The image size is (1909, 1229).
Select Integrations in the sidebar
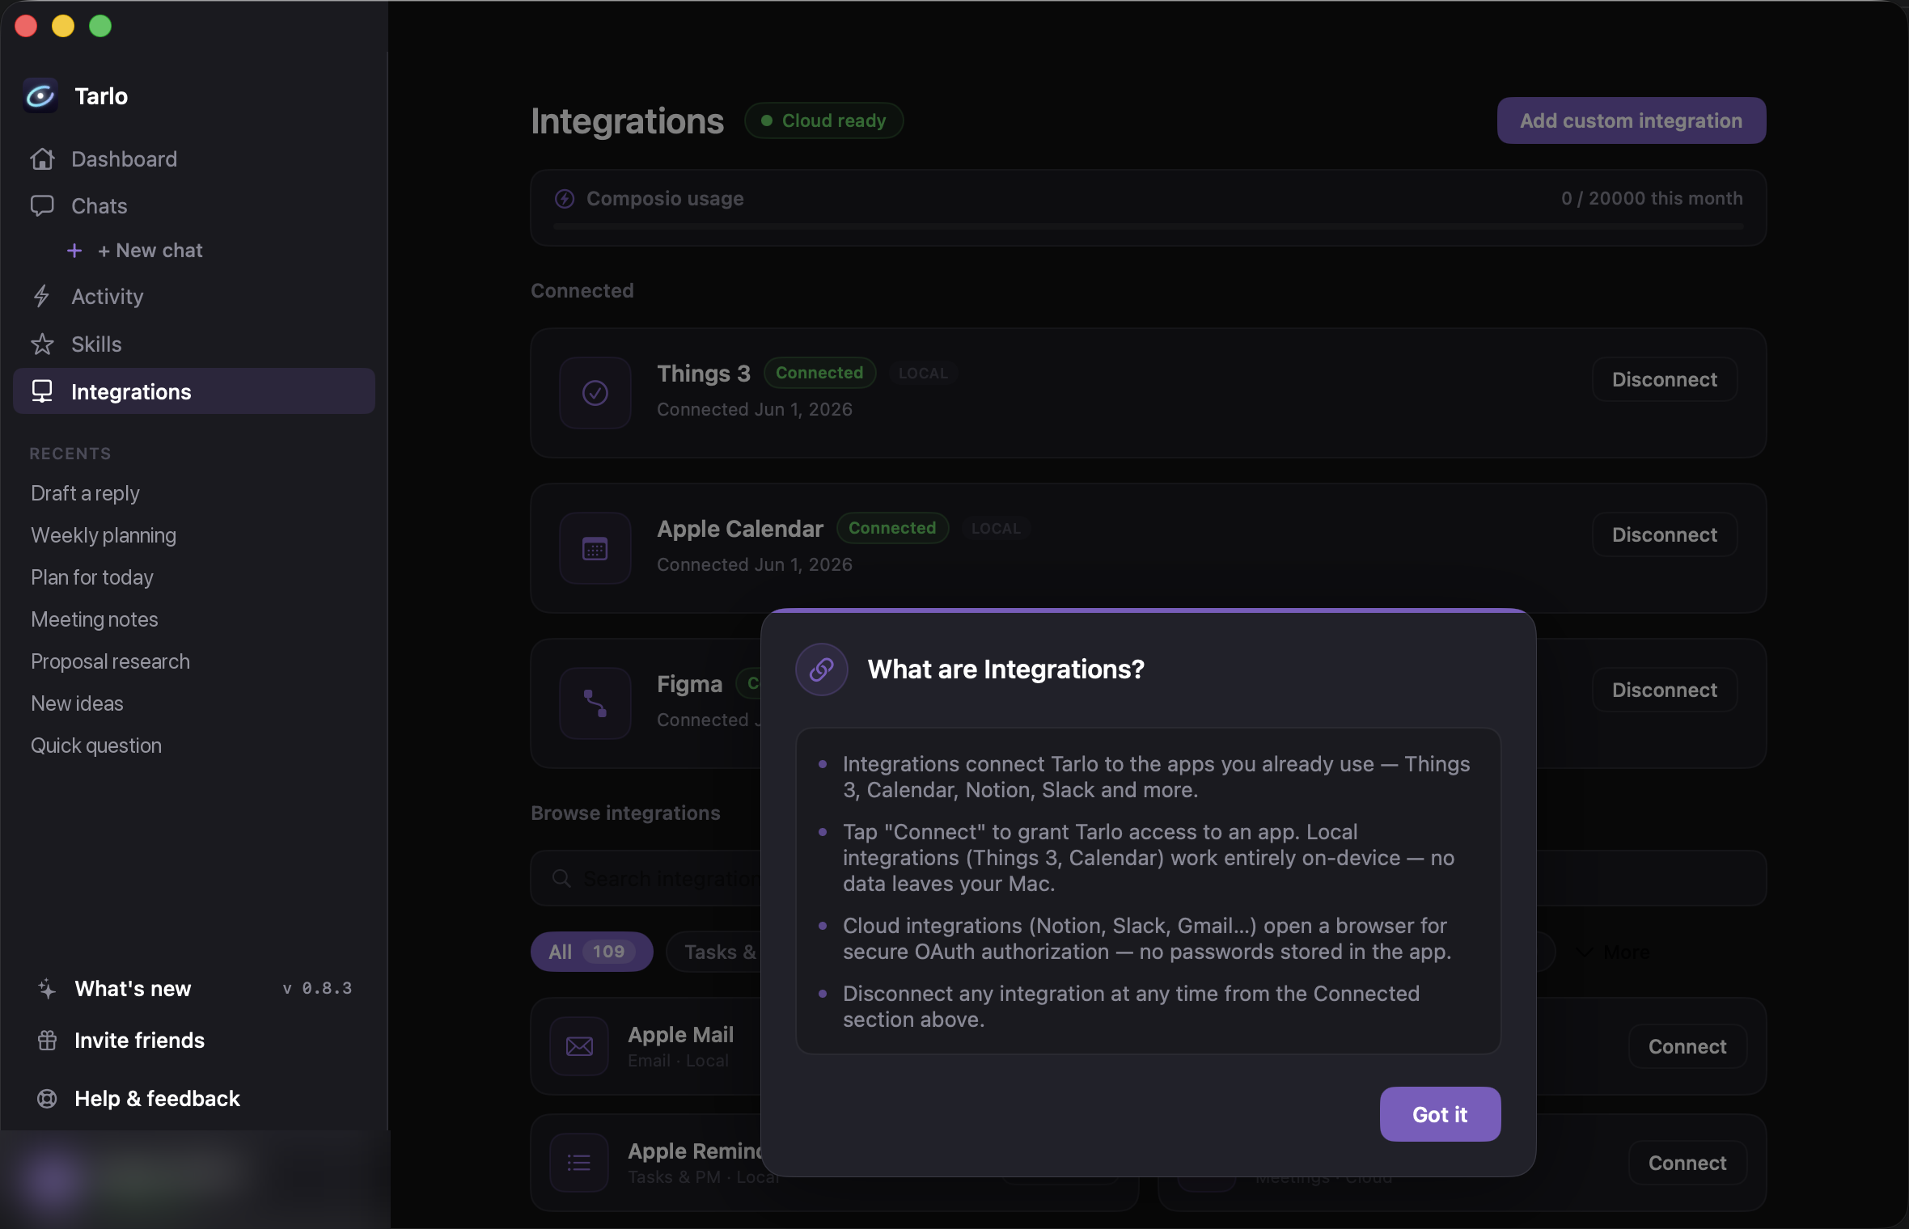(194, 391)
